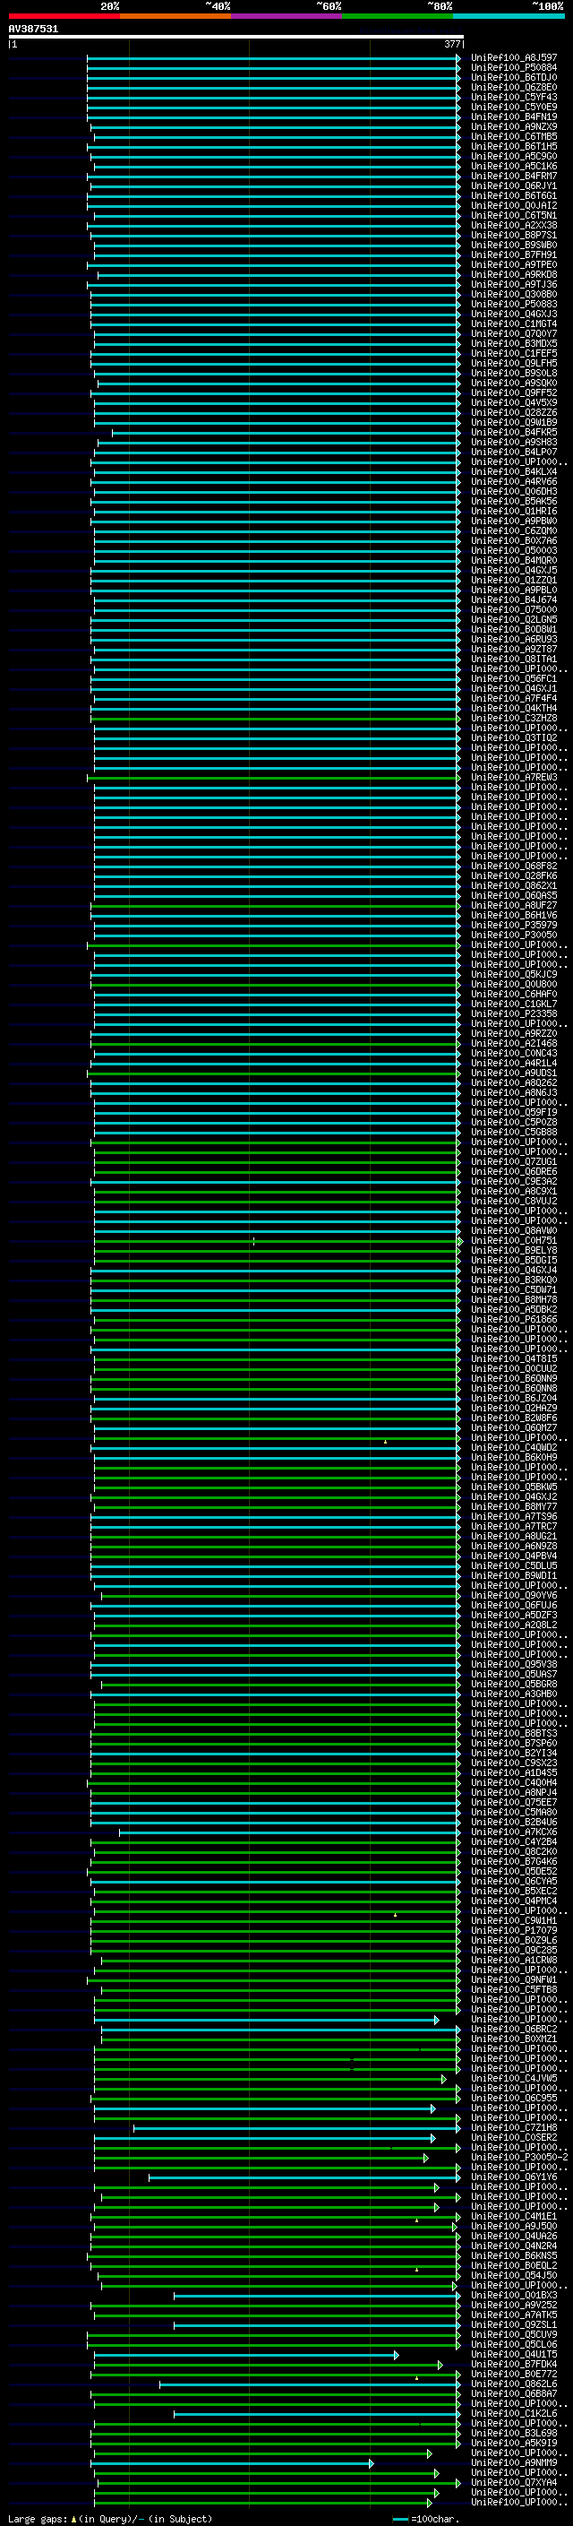Open hit UniRef100_P30050
The height and width of the screenshot is (2526, 573).
click(514, 935)
